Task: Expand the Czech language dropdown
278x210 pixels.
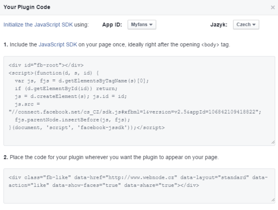Action: pos(246,25)
